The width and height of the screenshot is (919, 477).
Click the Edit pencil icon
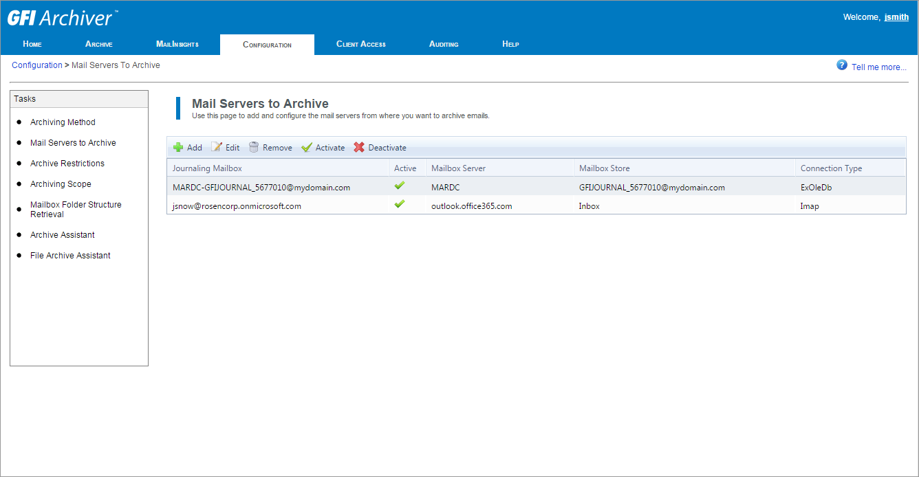[x=217, y=148]
